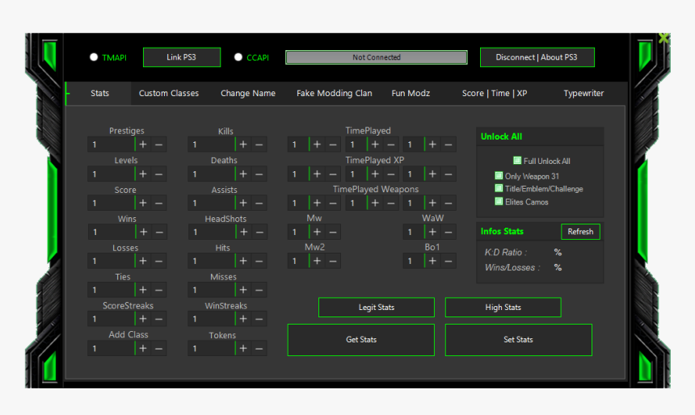Decrement the Deaths counter

pyautogui.click(x=259, y=174)
